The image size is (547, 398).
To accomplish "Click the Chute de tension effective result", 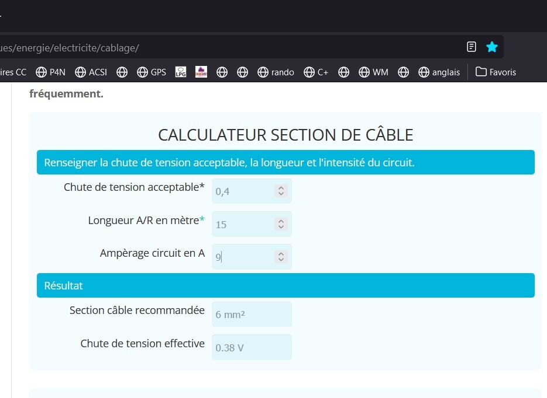I will (x=252, y=347).
